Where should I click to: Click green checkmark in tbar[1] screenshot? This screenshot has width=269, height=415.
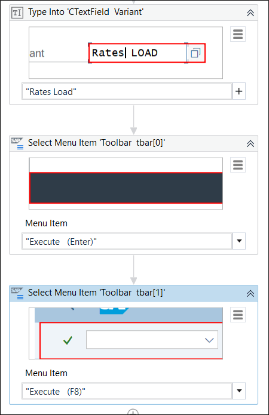point(68,340)
